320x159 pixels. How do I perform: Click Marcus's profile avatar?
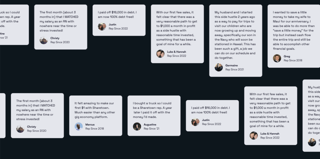click(79, 126)
